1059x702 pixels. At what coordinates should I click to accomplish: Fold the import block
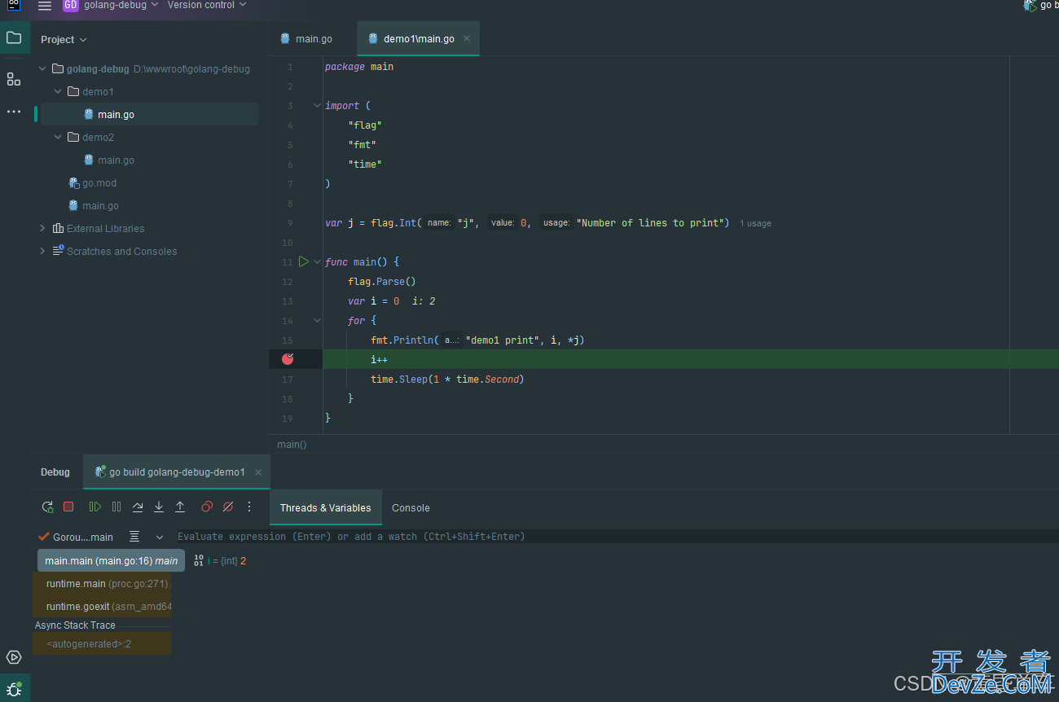317,105
